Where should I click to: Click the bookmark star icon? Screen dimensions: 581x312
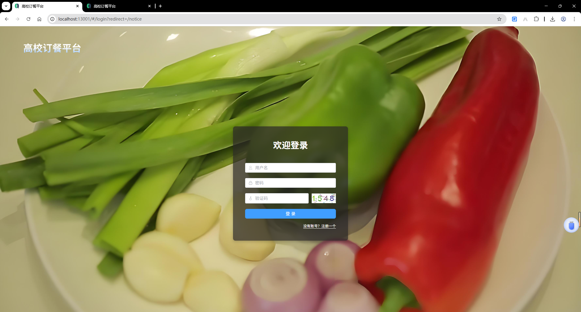(x=499, y=19)
